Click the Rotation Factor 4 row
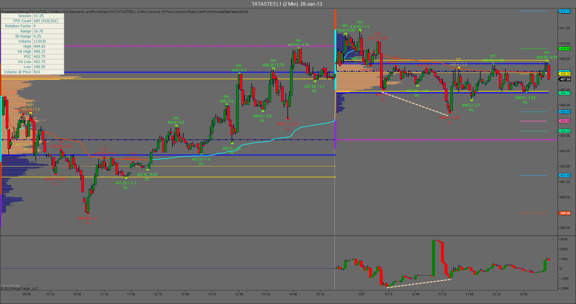The height and width of the screenshot is (304, 576). [x=32, y=26]
